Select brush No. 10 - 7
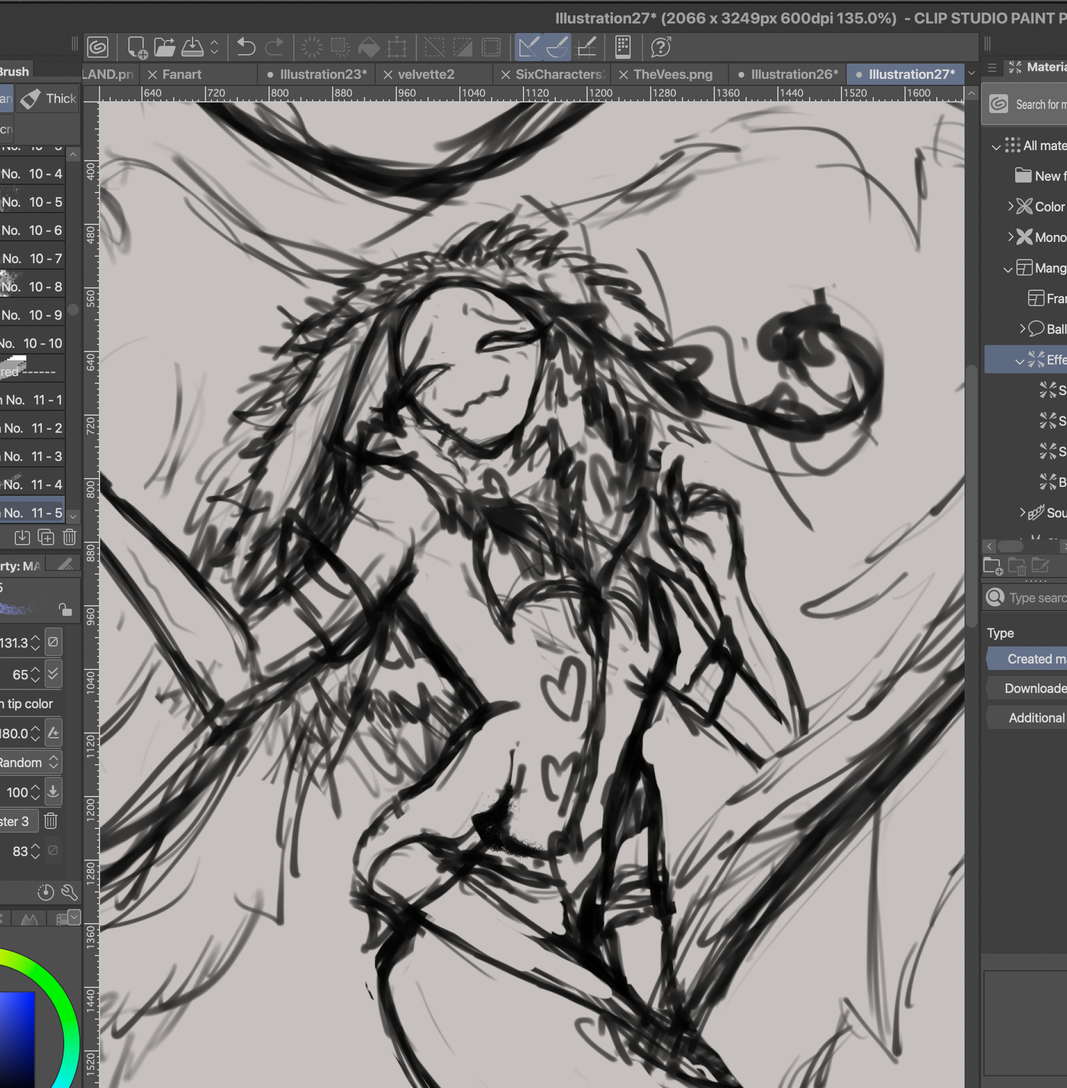Viewport: 1067px width, 1088px height. point(32,258)
